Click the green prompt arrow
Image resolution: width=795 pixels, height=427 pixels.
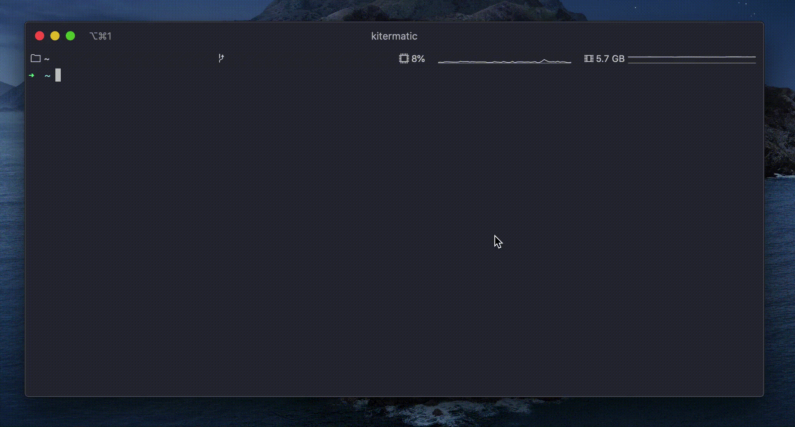pyautogui.click(x=32, y=75)
